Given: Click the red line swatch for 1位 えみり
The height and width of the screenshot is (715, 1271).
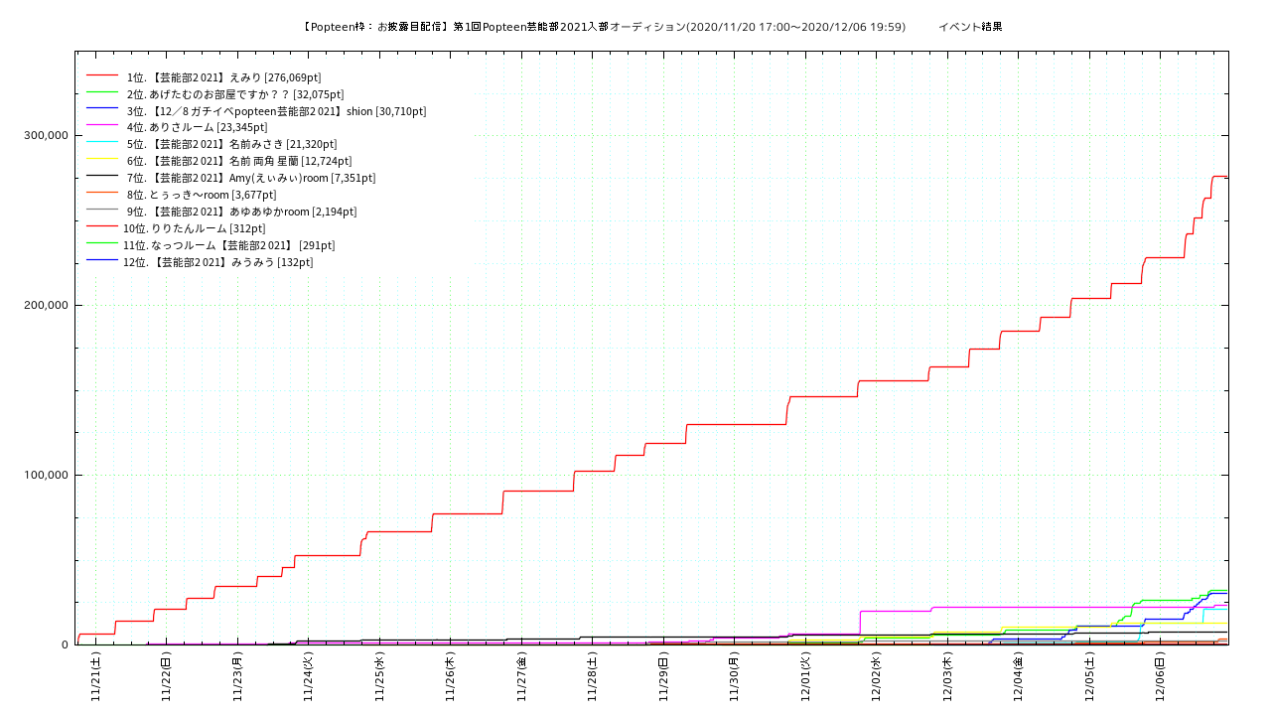Looking at the screenshot, I should point(102,76).
